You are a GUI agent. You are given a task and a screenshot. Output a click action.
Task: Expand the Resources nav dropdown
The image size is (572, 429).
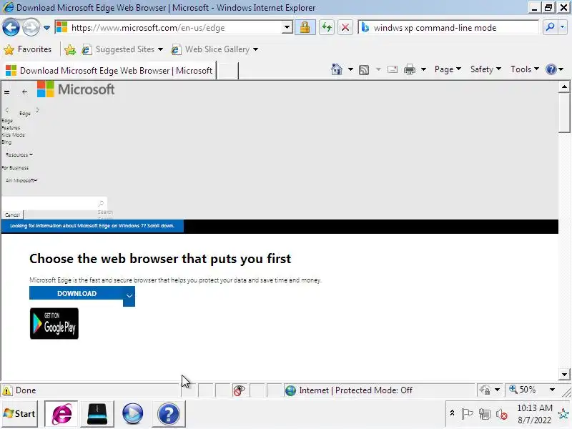click(x=19, y=154)
